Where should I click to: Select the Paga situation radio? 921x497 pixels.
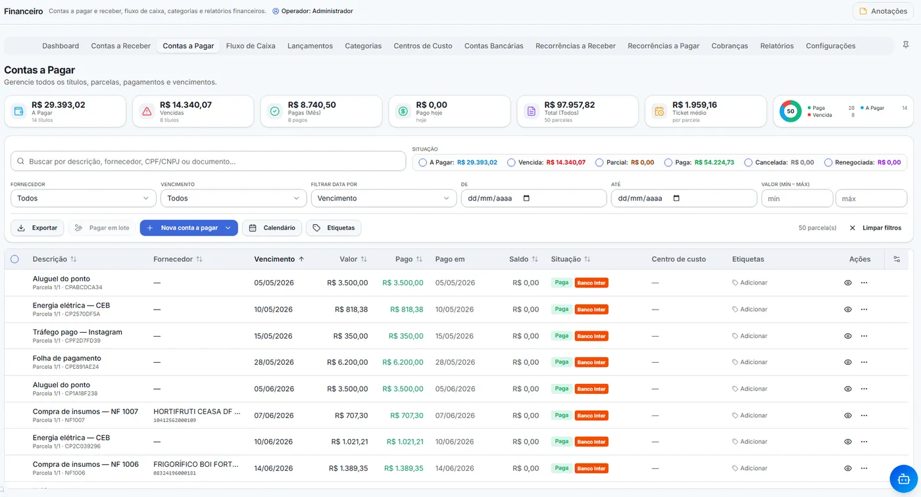tap(668, 162)
